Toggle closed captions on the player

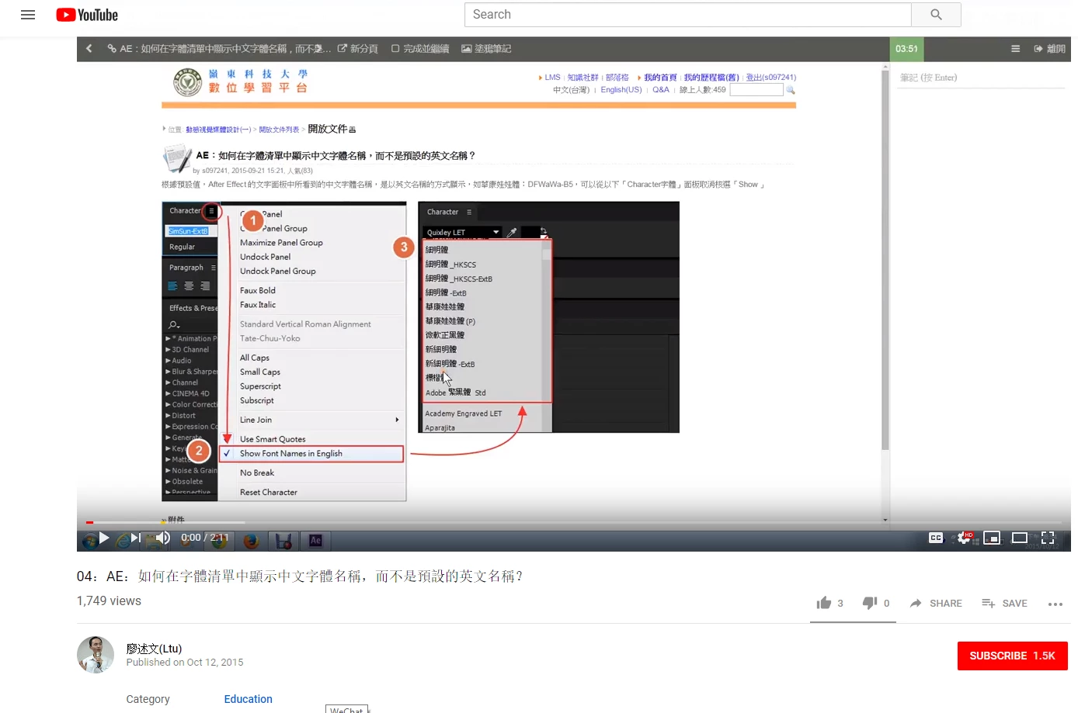pyautogui.click(x=936, y=538)
